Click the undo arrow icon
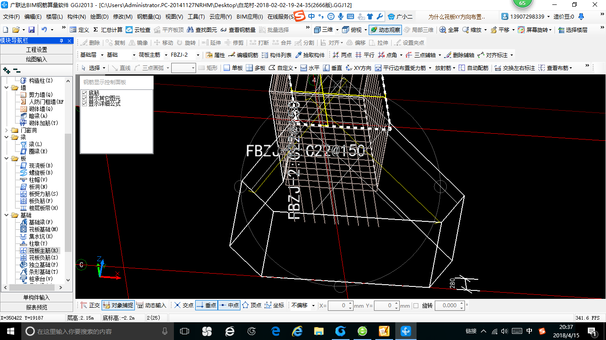This screenshot has height=340, width=606. 44,30
